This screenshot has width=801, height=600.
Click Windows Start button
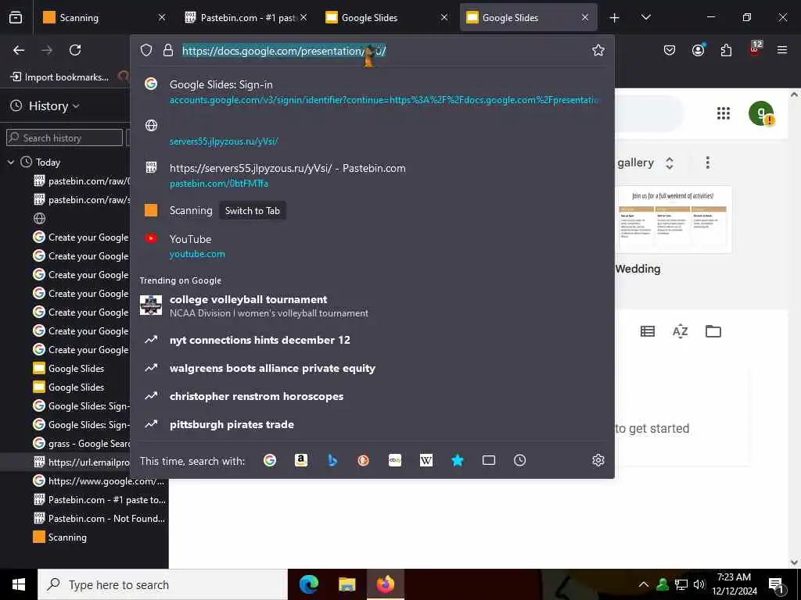click(x=19, y=584)
